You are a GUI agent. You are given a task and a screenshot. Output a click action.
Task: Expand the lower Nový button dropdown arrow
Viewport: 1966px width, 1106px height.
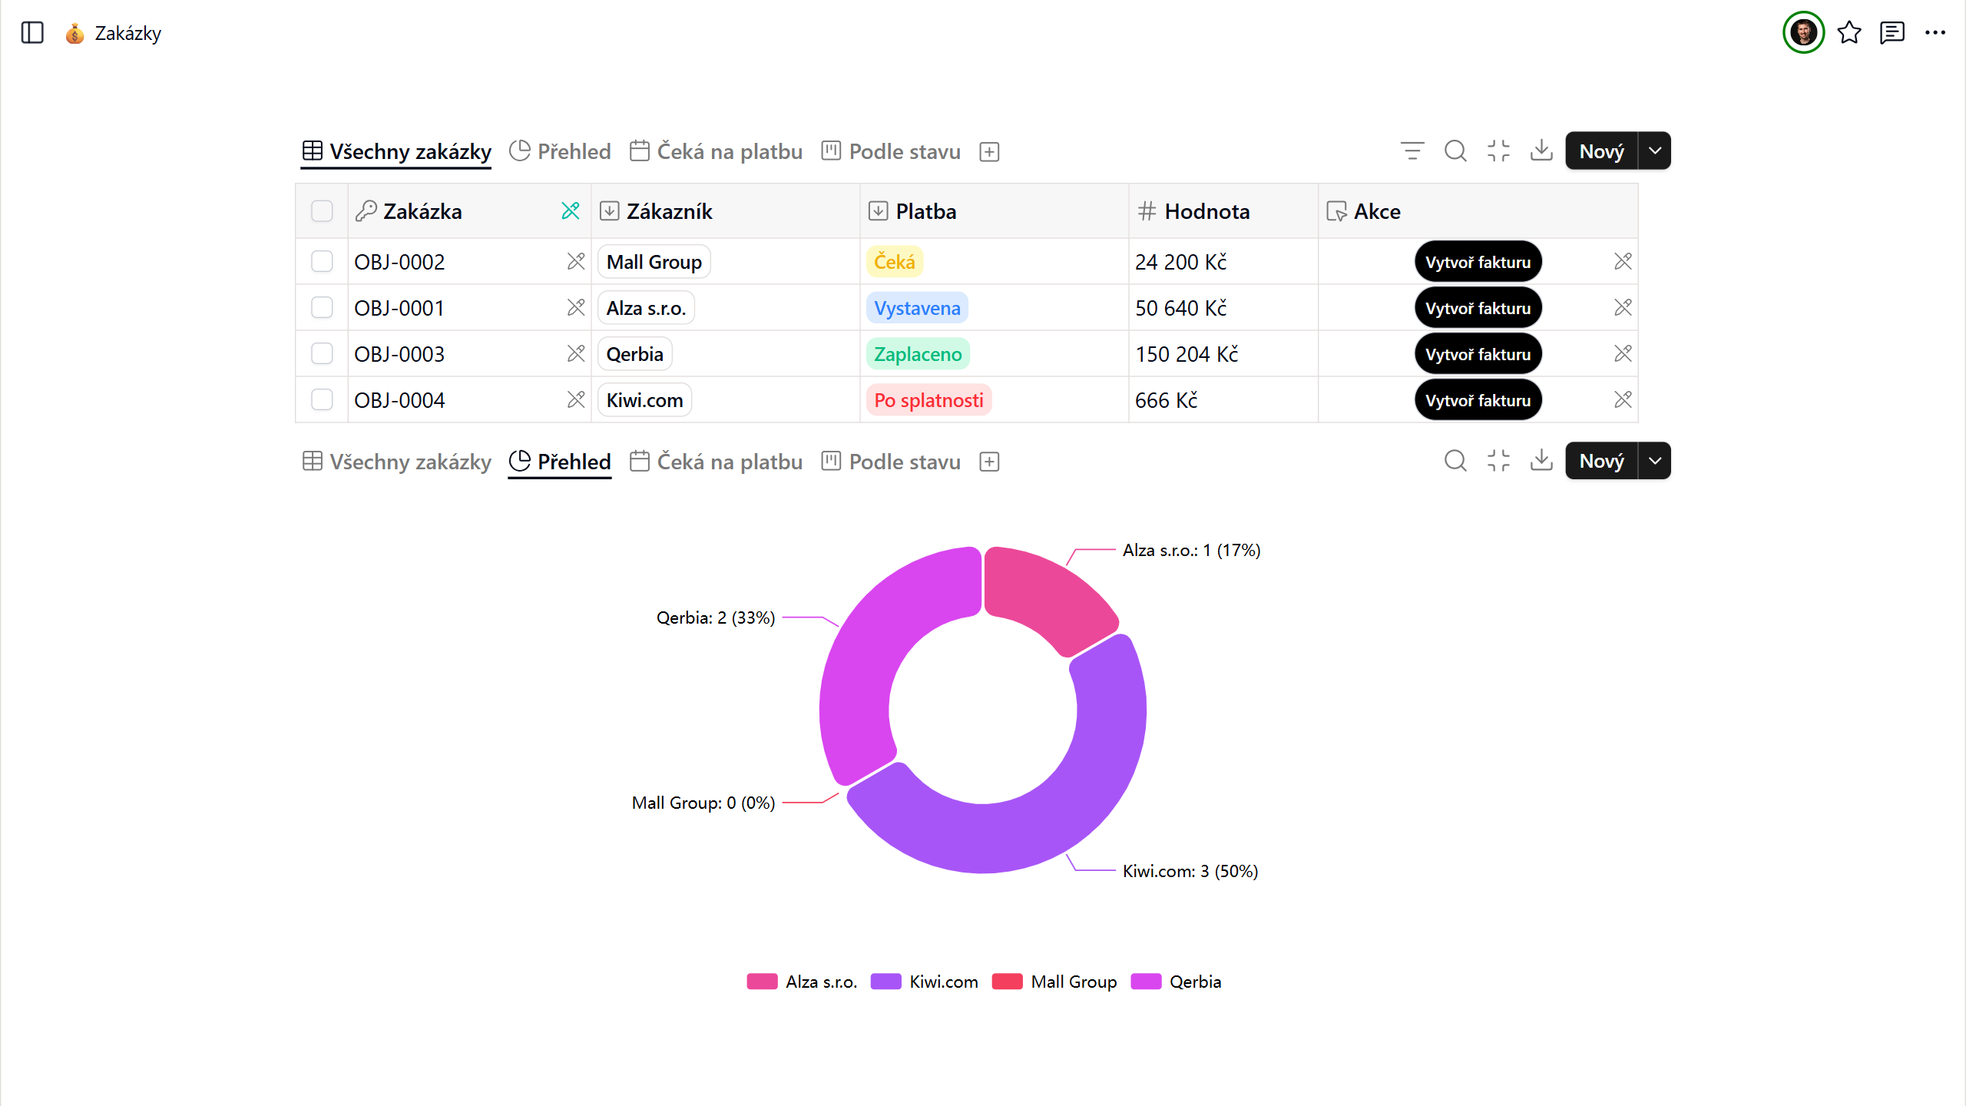tap(1655, 461)
